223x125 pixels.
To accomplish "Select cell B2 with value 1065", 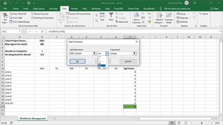I will point(42,41).
